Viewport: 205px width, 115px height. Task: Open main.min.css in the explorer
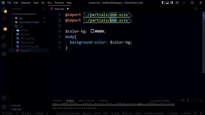click(27, 42)
